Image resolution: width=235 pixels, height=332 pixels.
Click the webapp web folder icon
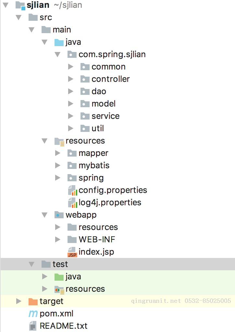[x=59, y=215]
